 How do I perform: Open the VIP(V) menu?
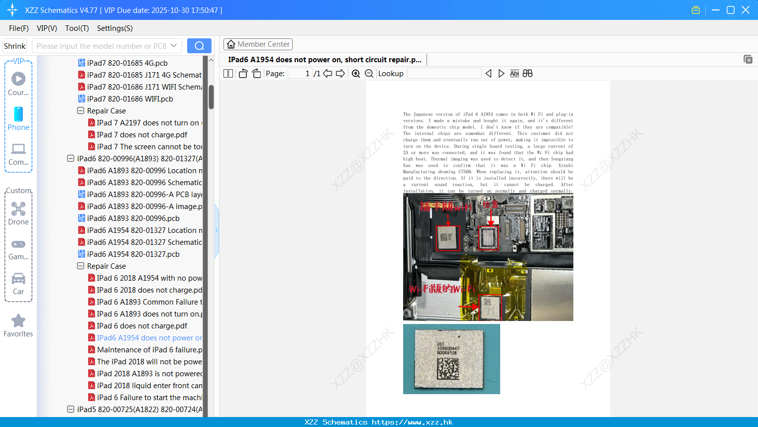[x=47, y=28]
